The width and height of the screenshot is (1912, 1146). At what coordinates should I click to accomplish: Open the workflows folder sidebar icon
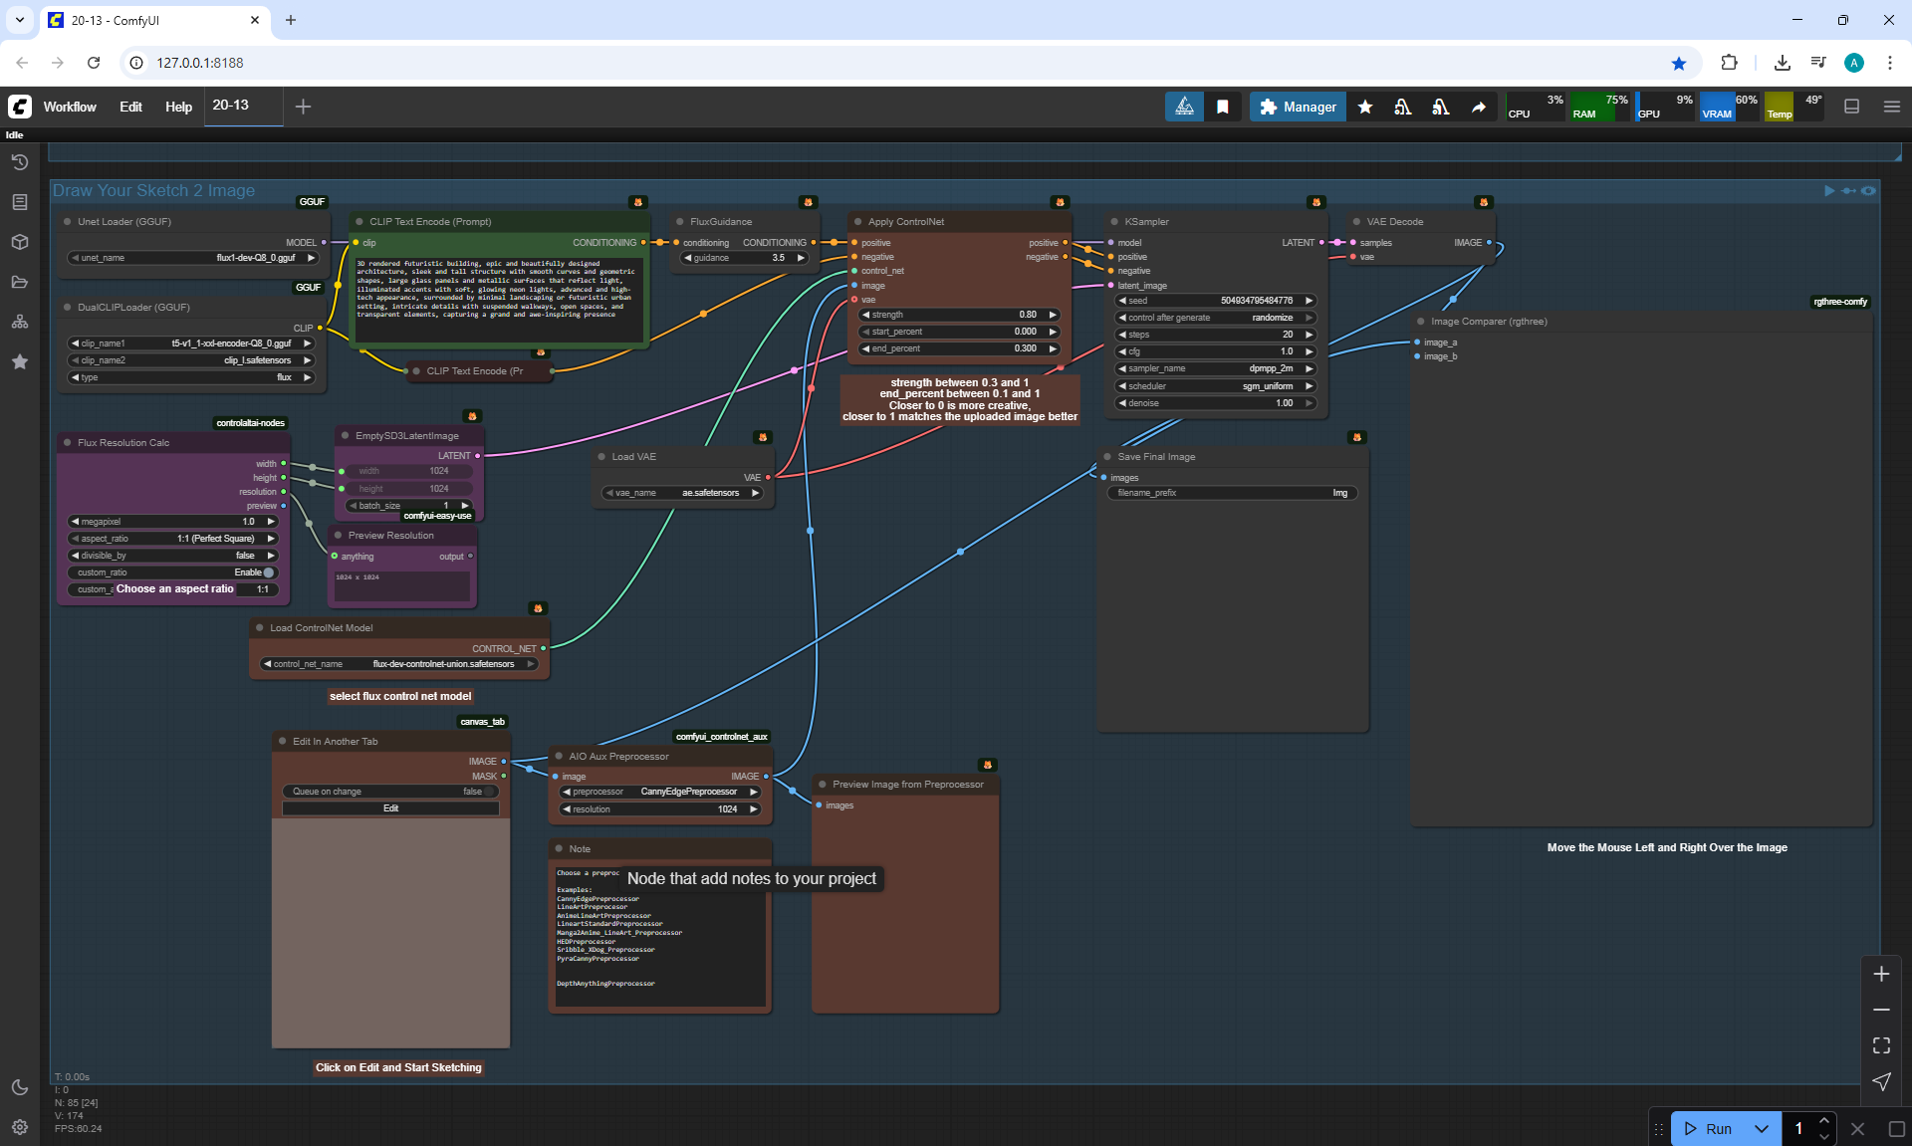click(19, 282)
